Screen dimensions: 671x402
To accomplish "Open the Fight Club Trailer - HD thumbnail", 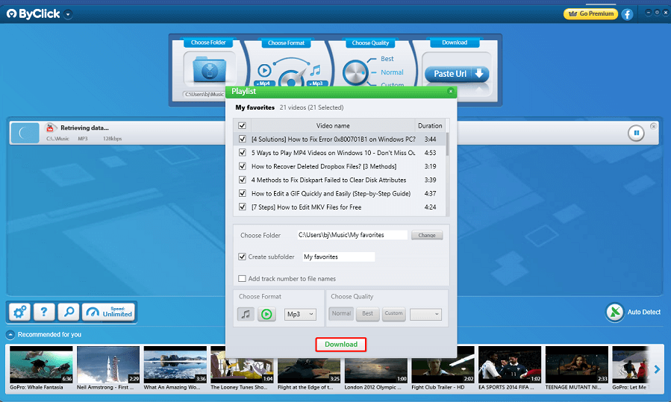I will click(443, 365).
